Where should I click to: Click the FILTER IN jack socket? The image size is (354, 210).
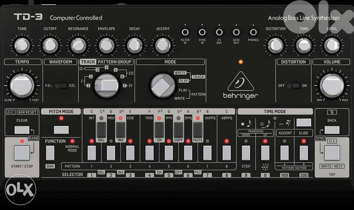pos(185,32)
